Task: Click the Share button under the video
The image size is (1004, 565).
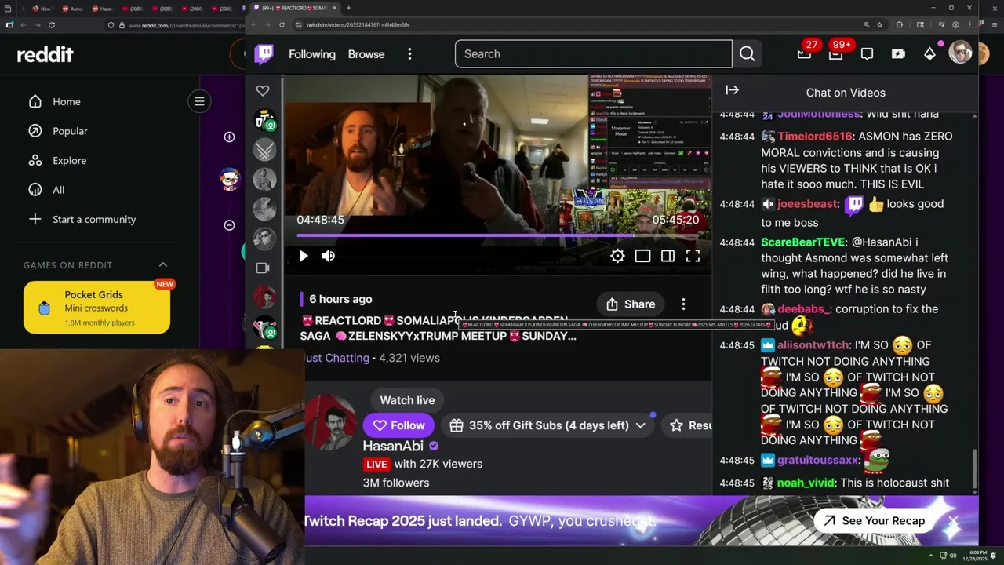Action: [x=631, y=304]
